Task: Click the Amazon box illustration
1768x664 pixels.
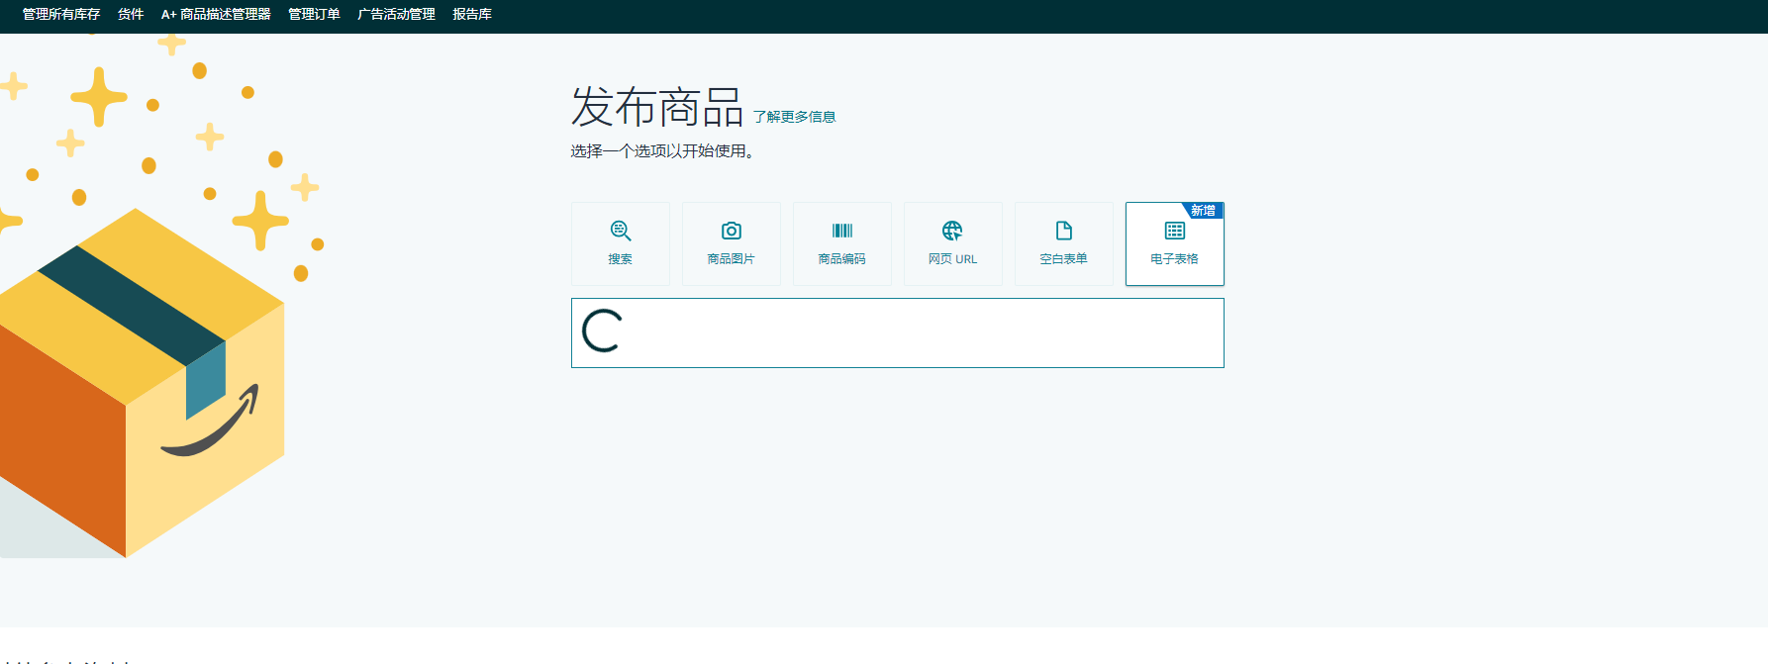Action: pos(139,386)
